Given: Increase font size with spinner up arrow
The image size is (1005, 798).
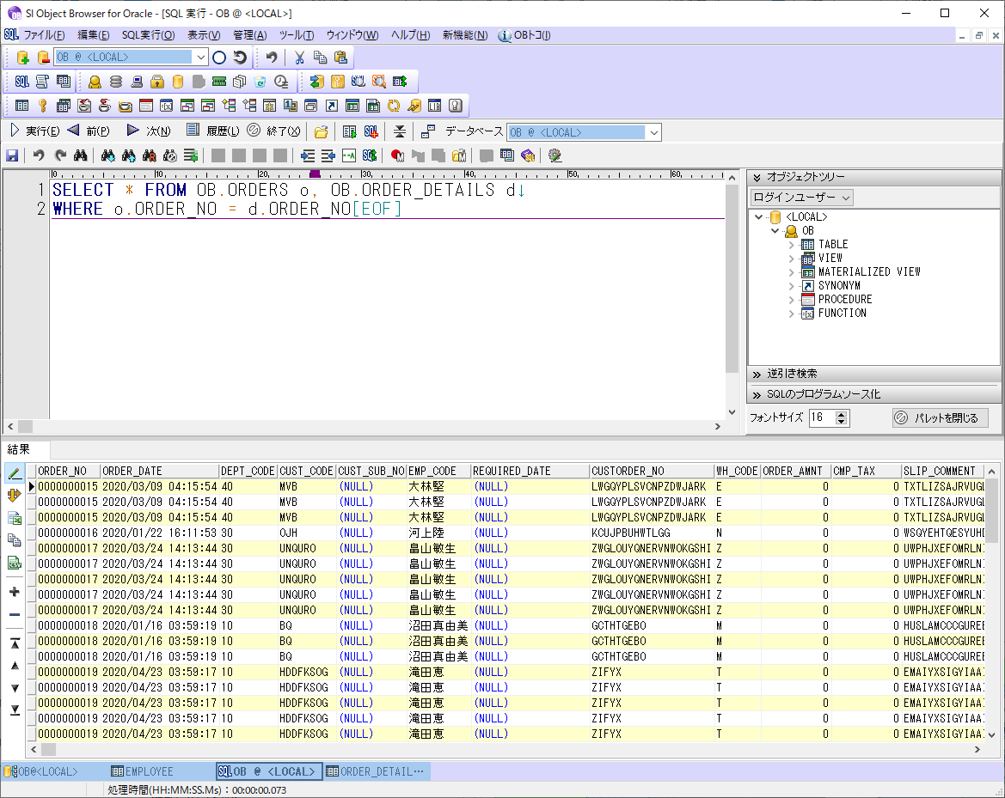Looking at the screenshot, I should [842, 414].
